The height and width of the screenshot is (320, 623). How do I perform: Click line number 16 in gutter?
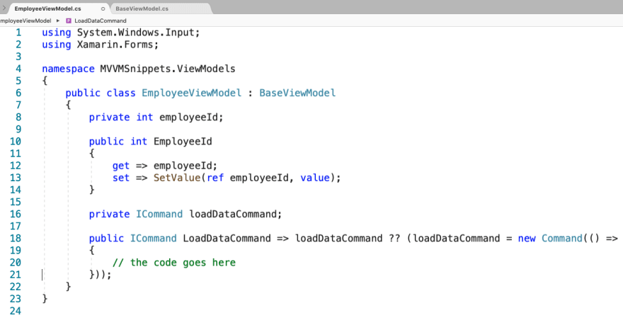16,215
